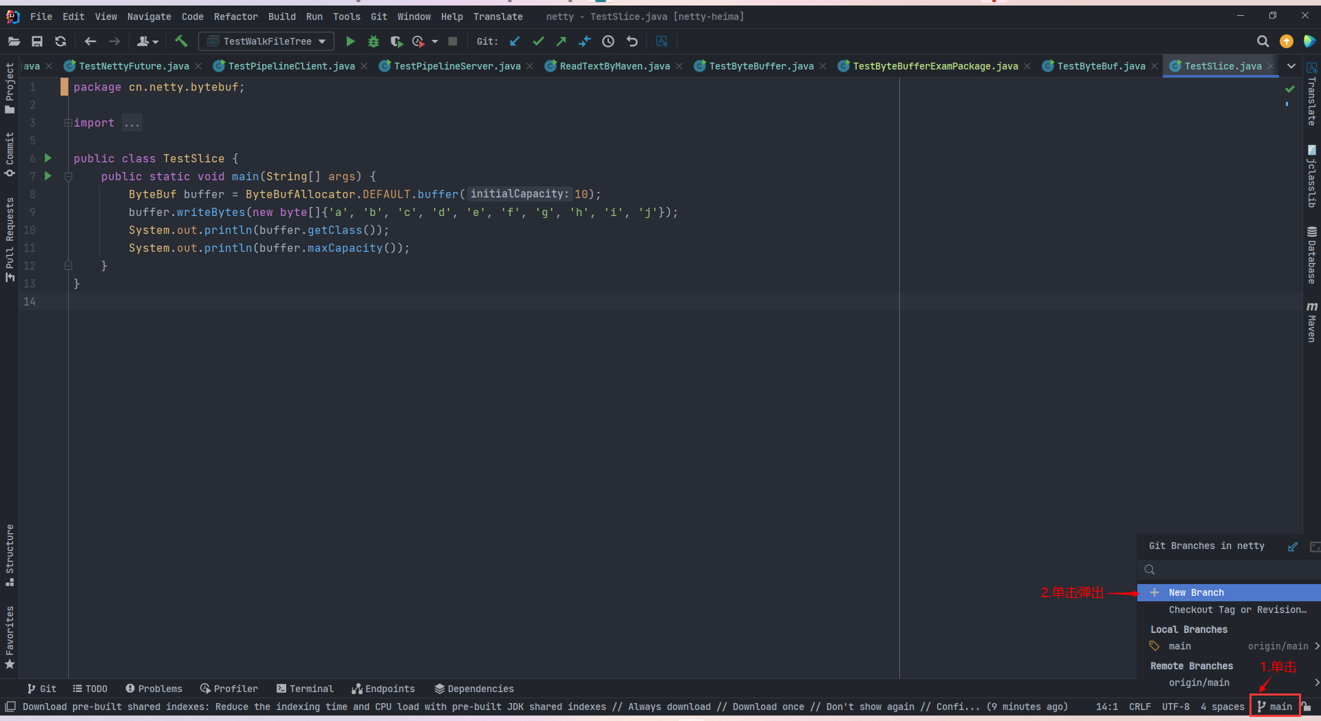Toggle tool window bars icon at status bar left
Image resolution: width=1321 pixels, height=721 pixels.
tap(10, 707)
